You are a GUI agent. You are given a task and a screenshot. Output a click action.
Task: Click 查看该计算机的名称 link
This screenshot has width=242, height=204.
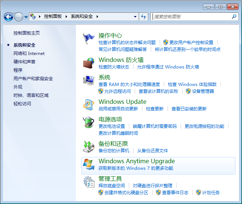pyautogui.click(x=158, y=91)
